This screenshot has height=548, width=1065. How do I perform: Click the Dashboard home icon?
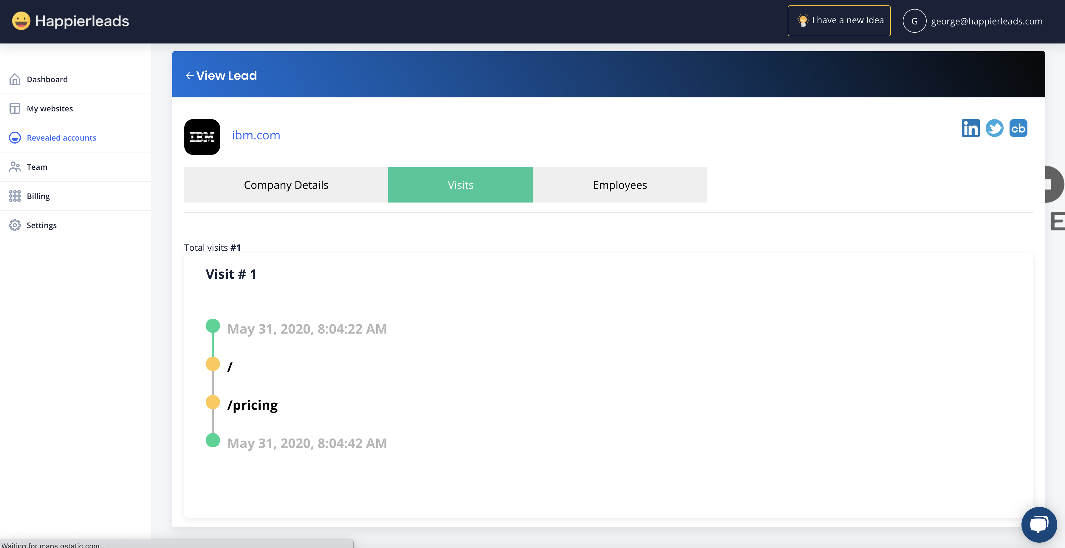15,79
